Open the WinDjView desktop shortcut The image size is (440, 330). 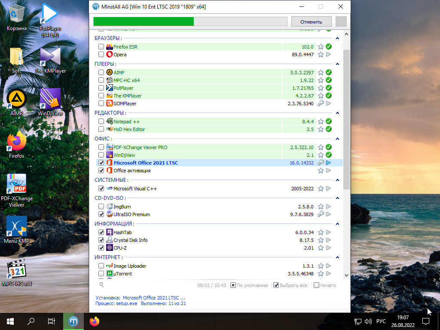tap(50, 102)
